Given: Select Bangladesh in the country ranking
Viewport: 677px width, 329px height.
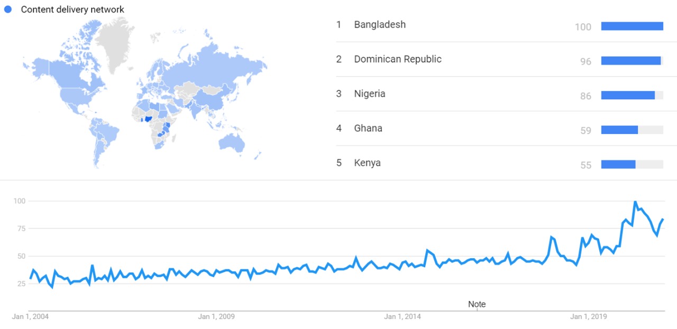Looking at the screenshot, I should pyautogui.click(x=380, y=25).
